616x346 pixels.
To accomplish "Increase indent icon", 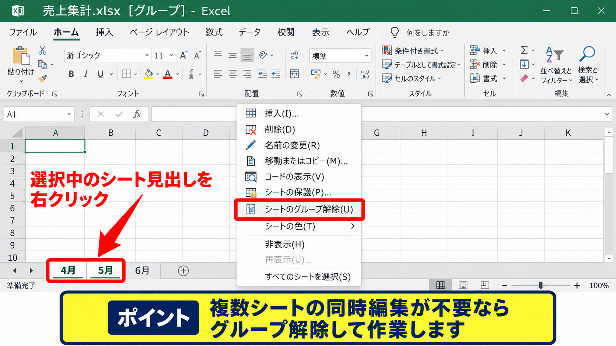I will click(x=276, y=74).
